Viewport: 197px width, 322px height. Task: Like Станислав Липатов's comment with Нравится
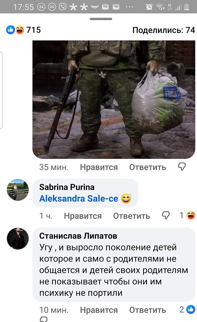pos(99,310)
